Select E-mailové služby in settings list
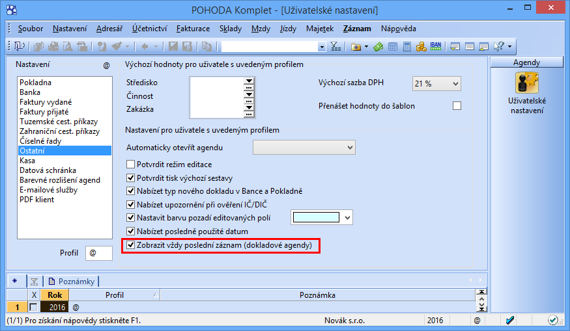This screenshot has height=331, width=570. pyautogui.click(x=48, y=190)
